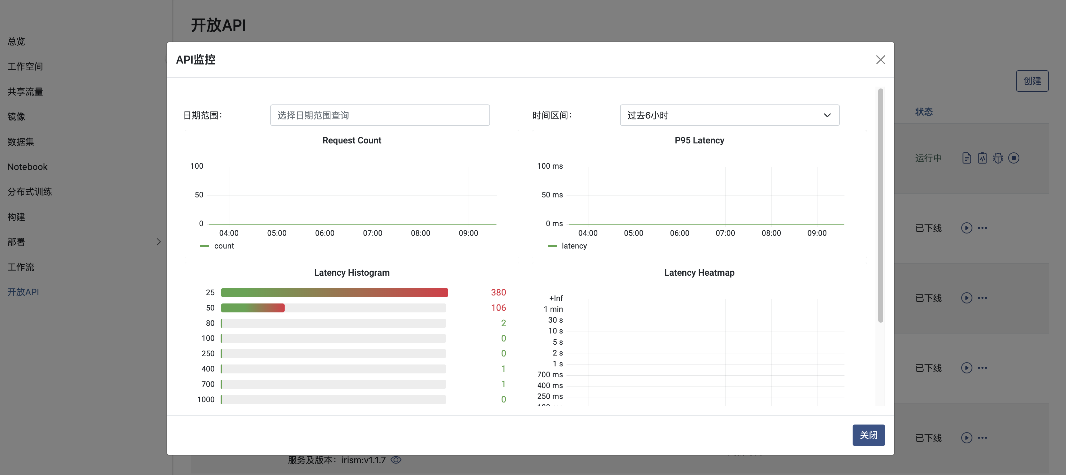This screenshot has width=1066, height=475.
Task: Click the eye icon next to irism:v1.1.7
Action: pos(396,460)
